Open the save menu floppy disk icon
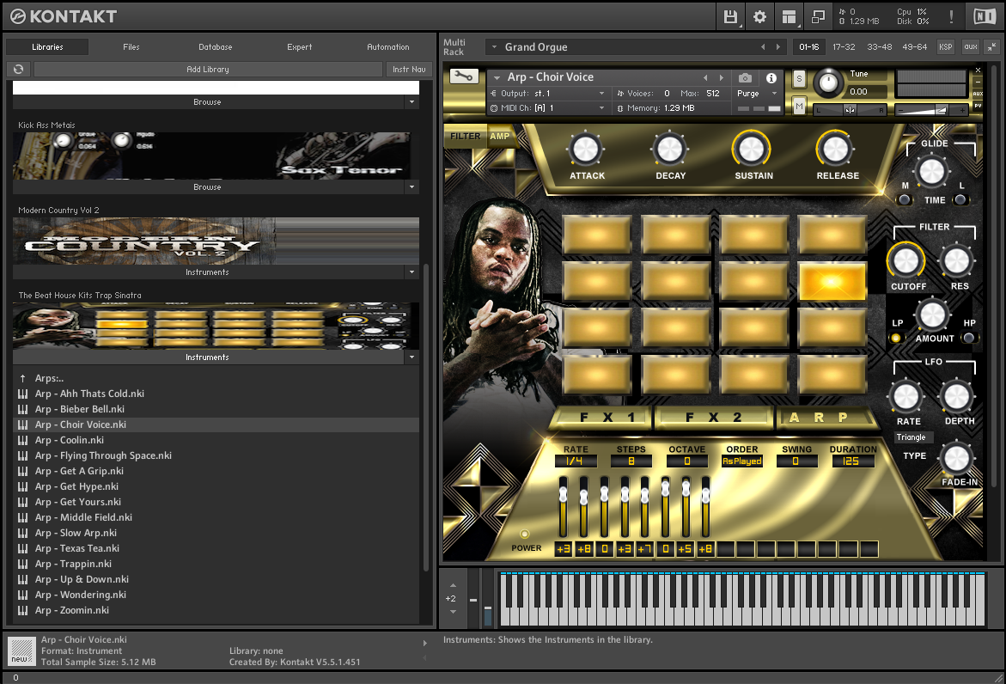Image resolution: width=1006 pixels, height=684 pixels. click(730, 16)
